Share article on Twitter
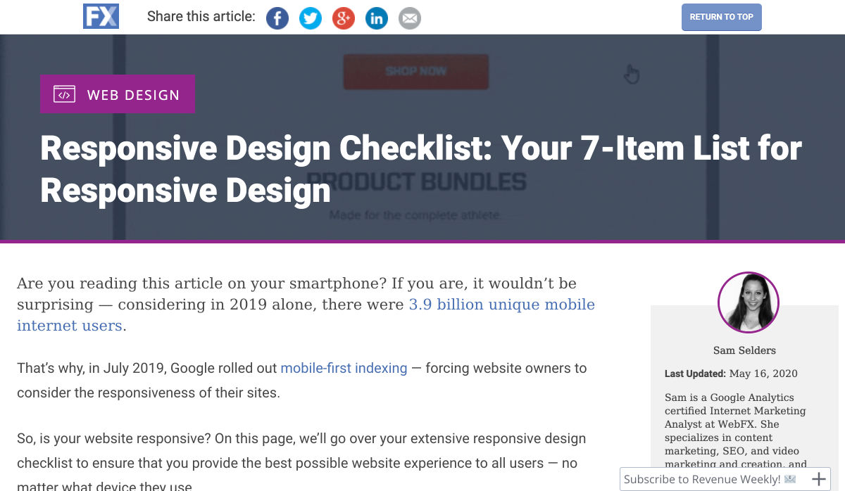 coord(311,18)
